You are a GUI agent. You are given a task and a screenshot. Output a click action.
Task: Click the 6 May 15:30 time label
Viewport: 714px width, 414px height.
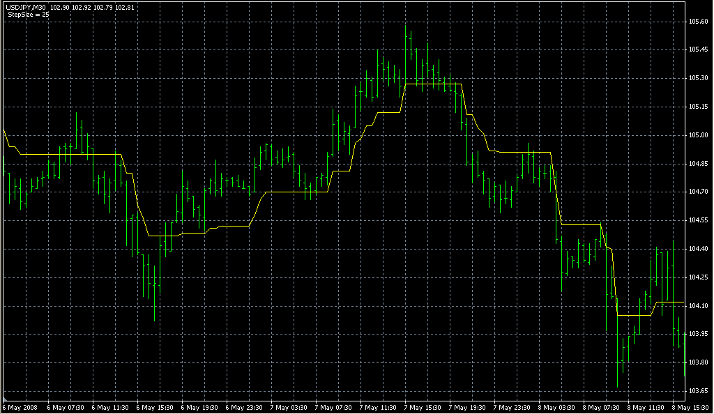point(155,408)
